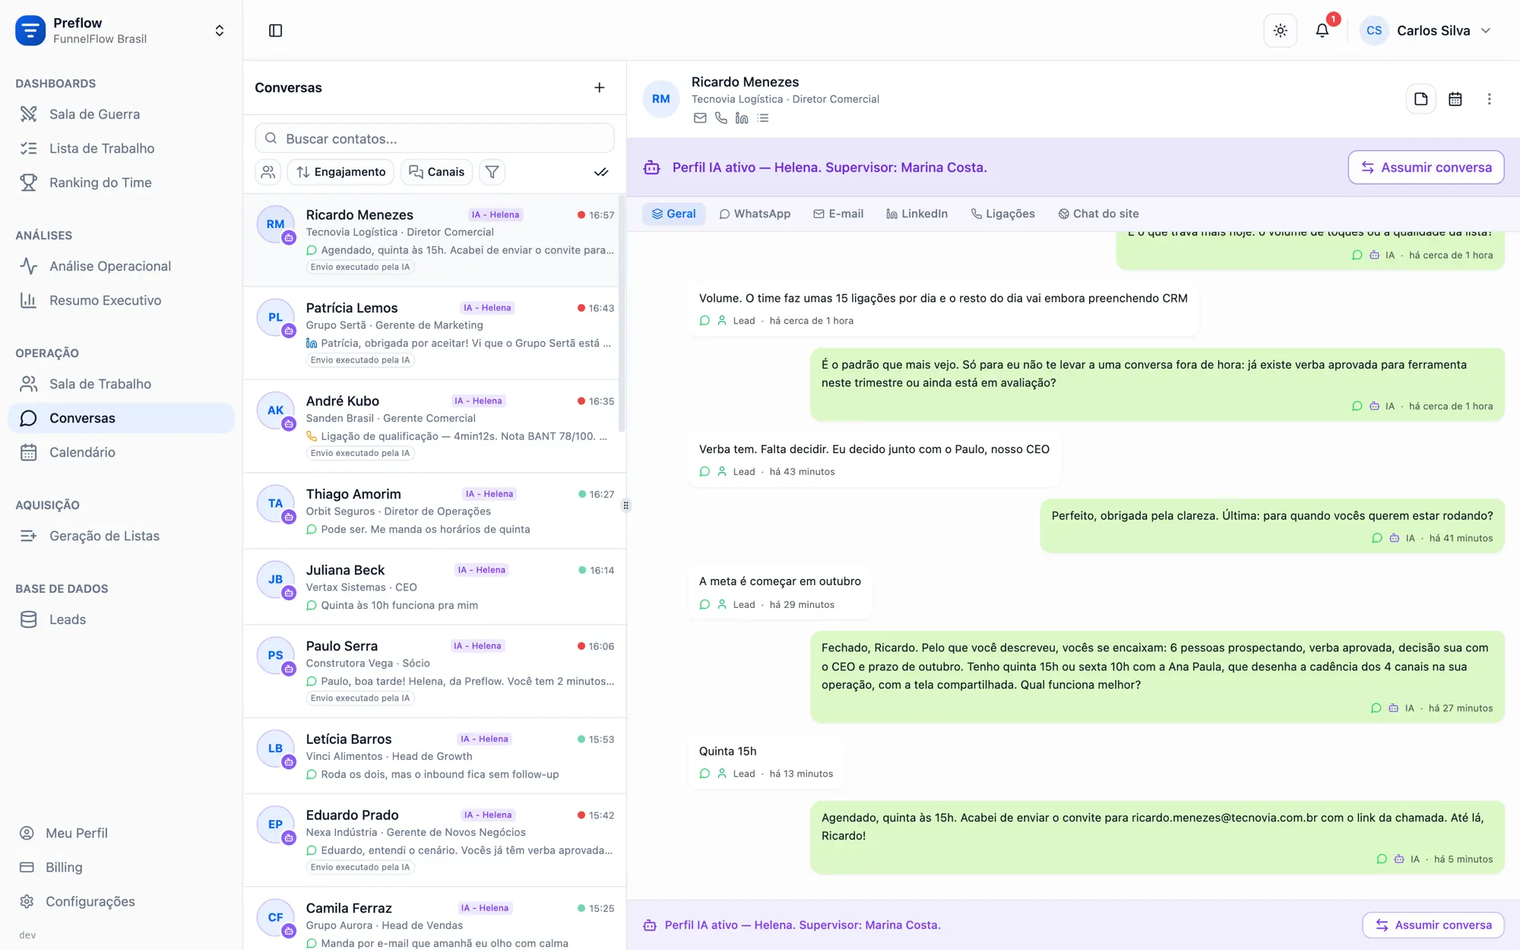The width and height of the screenshot is (1520, 950).
Task: Open Patrícia Lemos conversation
Action: coord(435,333)
